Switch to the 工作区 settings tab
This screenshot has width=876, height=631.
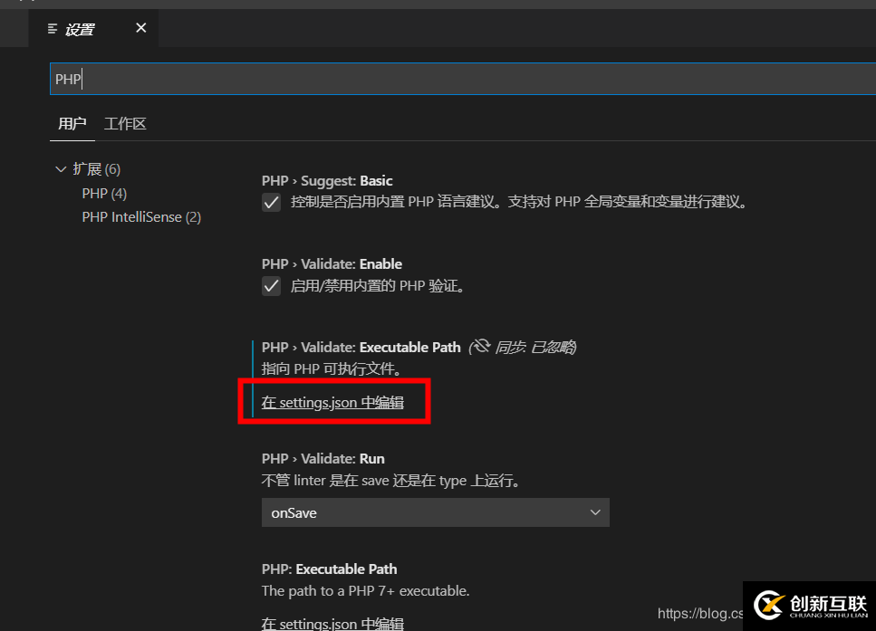click(x=125, y=123)
